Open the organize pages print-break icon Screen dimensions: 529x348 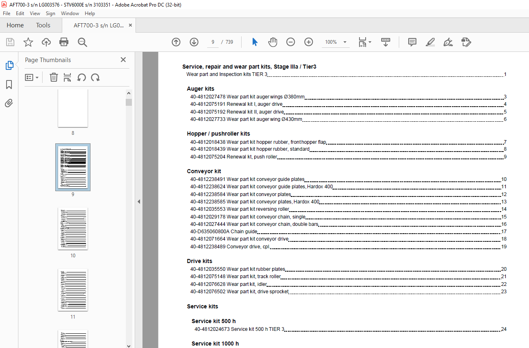click(68, 77)
